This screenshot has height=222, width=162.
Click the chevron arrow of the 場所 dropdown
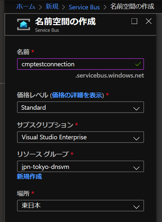(136, 207)
